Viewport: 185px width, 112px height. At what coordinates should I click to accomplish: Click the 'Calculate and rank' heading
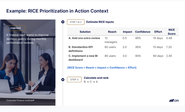pos(96,78)
